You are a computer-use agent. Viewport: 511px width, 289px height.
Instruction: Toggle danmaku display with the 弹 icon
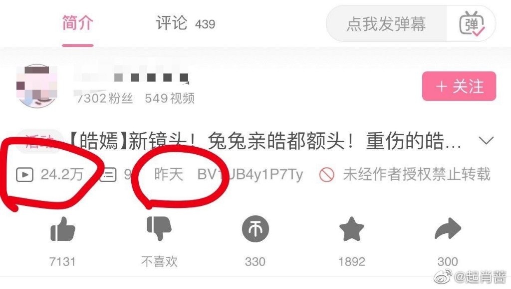pos(472,23)
